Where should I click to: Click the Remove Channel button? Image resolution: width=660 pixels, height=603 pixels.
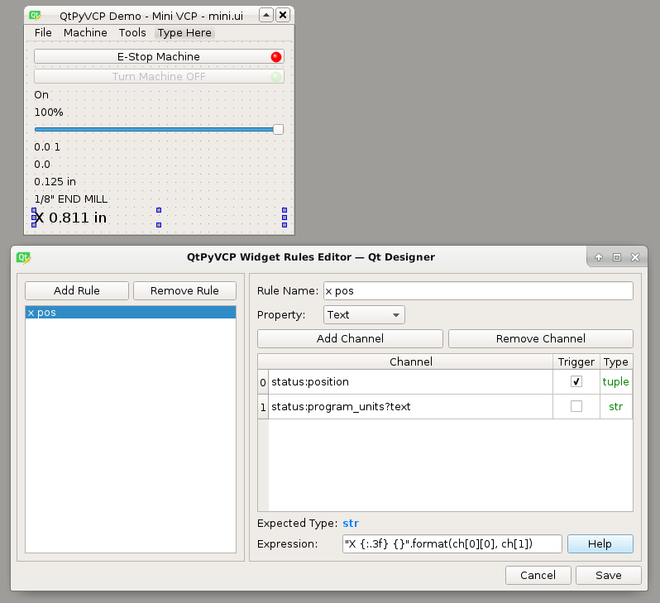(x=541, y=338)
